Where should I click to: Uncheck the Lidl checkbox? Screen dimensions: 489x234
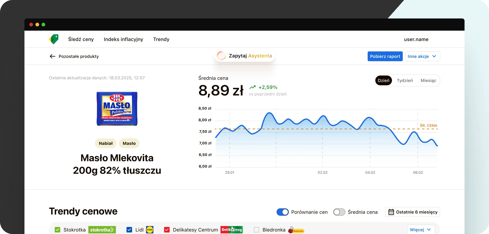(129, 230)
